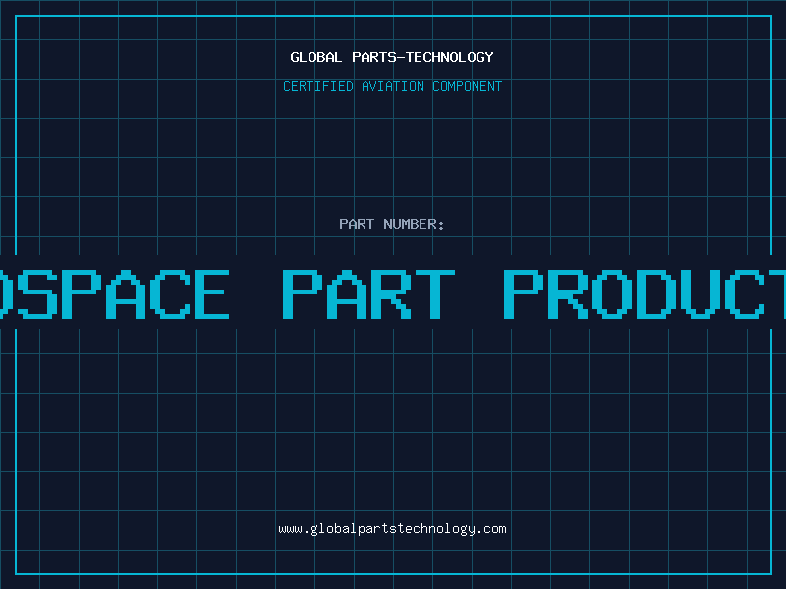Select the word COMPONENT in the subtitle

click(467, 86)
